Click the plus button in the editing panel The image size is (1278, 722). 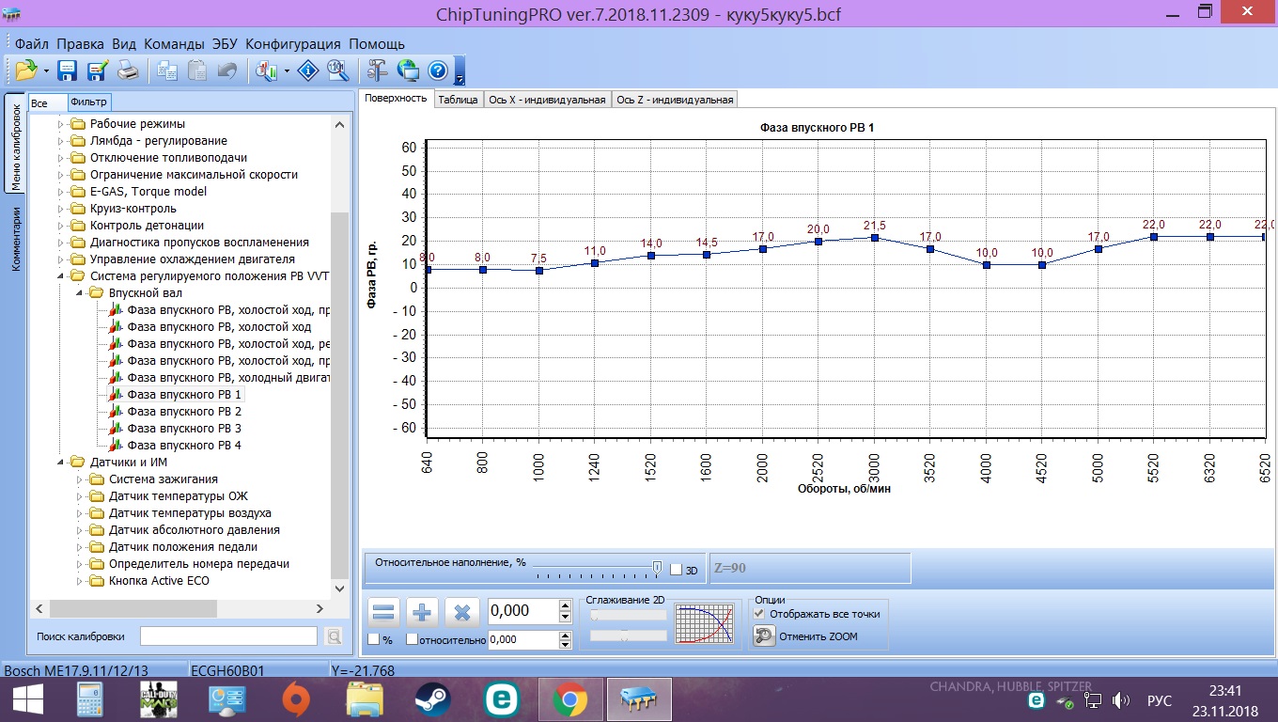(x=423, y=613)
